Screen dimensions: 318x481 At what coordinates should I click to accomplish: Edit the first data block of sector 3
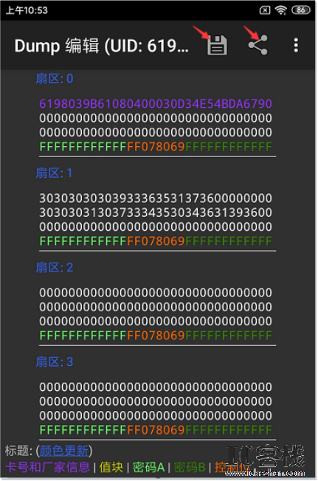coord(156,387)
